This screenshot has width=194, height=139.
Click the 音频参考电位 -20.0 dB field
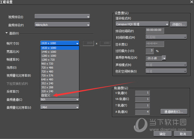coord(154,58)
